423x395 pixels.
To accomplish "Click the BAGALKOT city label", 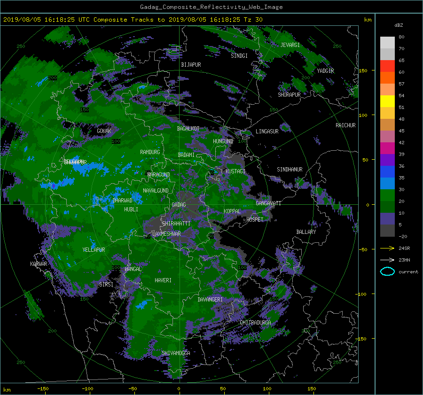I will (188, 129).
